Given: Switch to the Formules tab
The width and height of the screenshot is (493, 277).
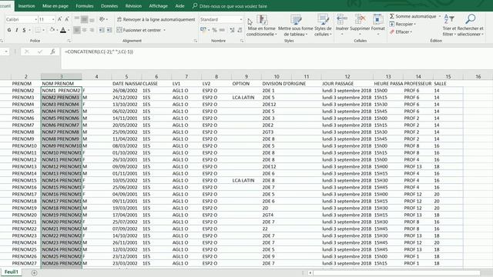Looking at the screenshot, I should [85, 6].
